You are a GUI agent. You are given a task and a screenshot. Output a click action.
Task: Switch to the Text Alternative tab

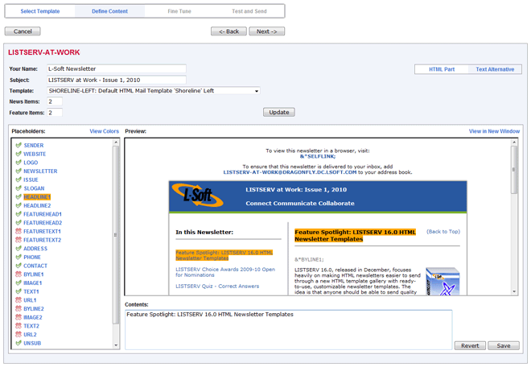(495, 69)
